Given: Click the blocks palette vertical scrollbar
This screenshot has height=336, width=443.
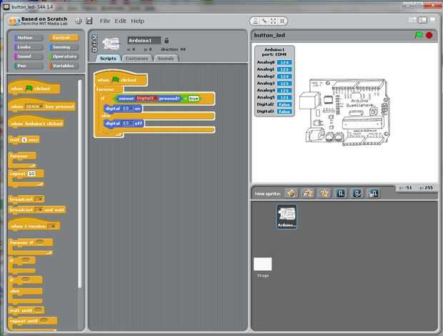Looking at the screenshot, I should pos(80,184).
